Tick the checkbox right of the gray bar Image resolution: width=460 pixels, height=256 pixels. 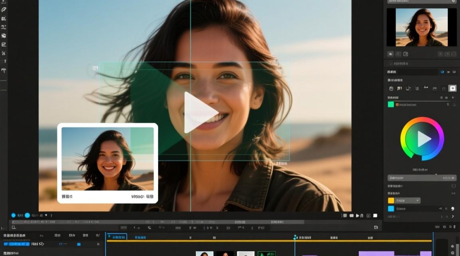click(x=453, y=186)
